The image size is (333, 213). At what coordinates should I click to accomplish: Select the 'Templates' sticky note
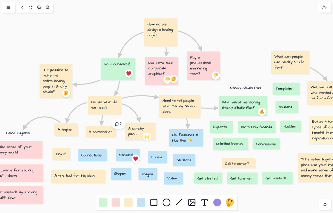click(x=286, y=89)
